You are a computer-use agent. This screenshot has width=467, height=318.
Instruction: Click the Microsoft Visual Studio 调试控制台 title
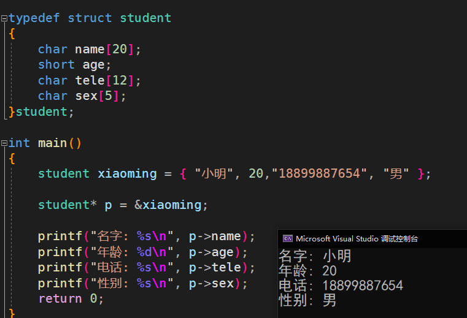(357, 238)
